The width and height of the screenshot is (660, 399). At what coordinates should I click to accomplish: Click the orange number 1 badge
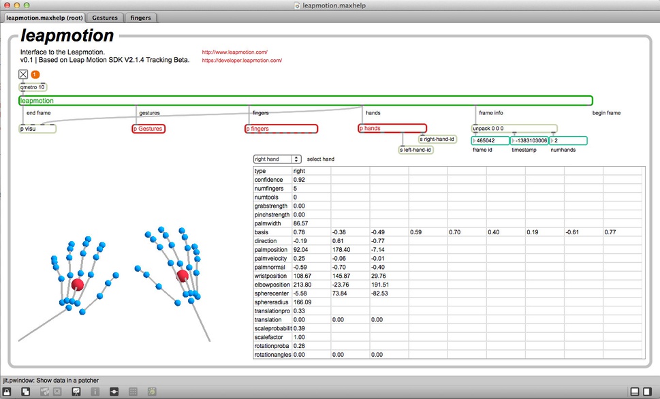point(35,74)
